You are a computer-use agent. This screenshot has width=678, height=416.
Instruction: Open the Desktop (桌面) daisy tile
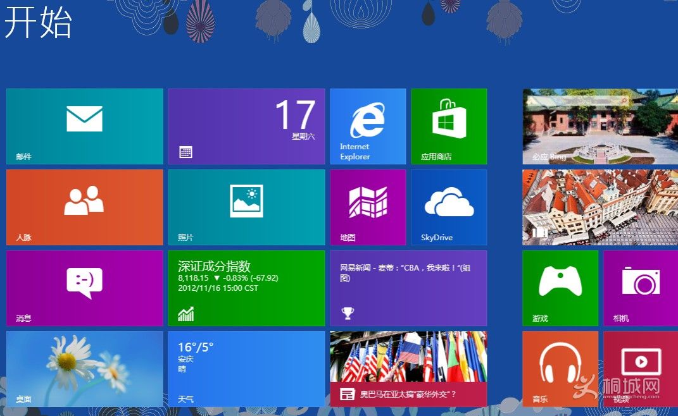point(84,369)
